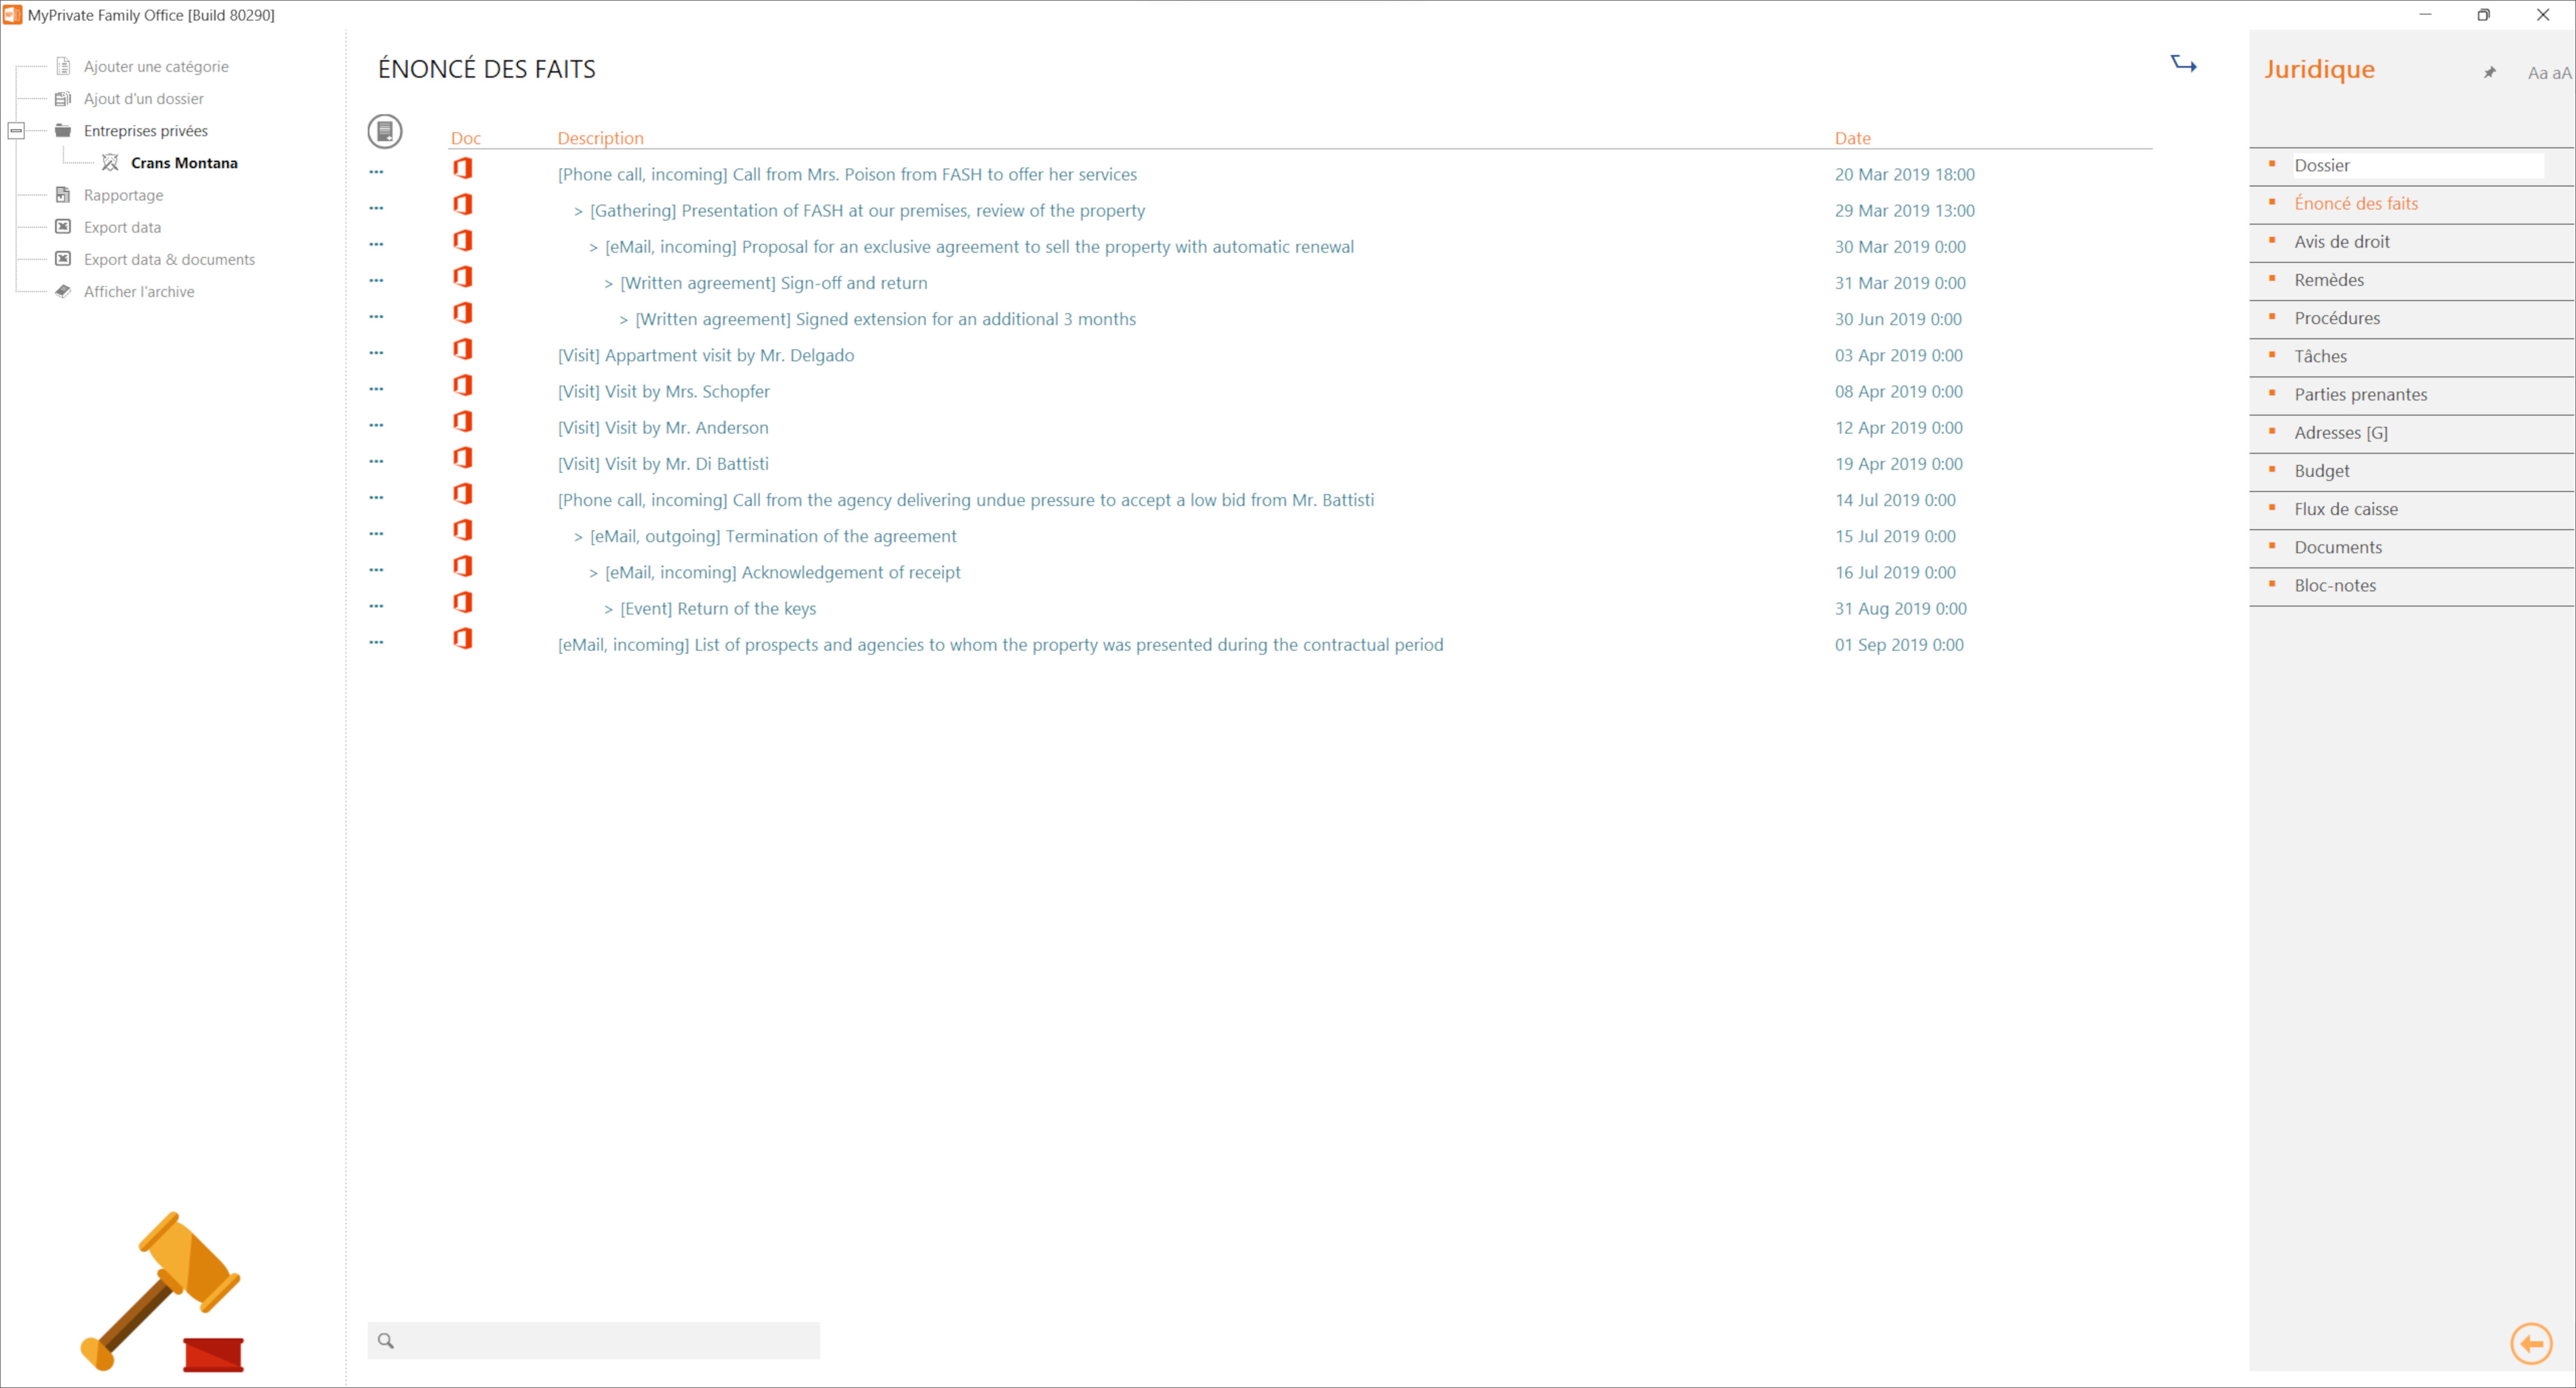Viewport: 2576px width, 1388px height.
Task: Open three-dots menu for Termination of the agreement
Action: point(376,534)
